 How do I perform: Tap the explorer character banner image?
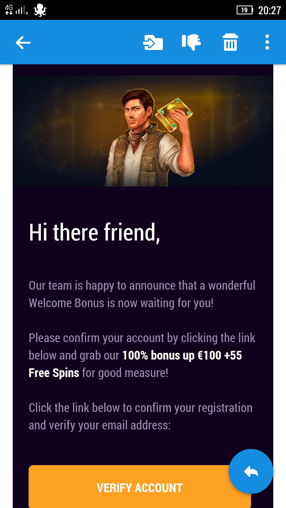(143, 131)
